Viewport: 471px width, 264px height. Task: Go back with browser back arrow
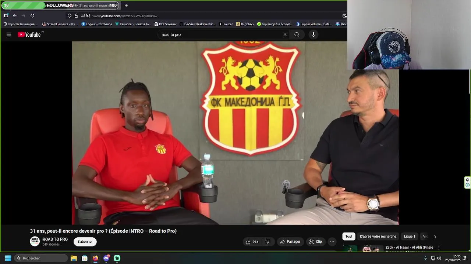[15, 16]
